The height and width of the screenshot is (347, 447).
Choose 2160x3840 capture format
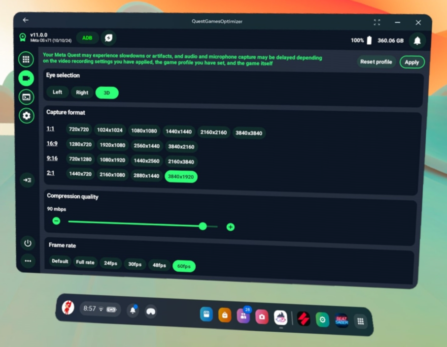(x=181, y=161)
